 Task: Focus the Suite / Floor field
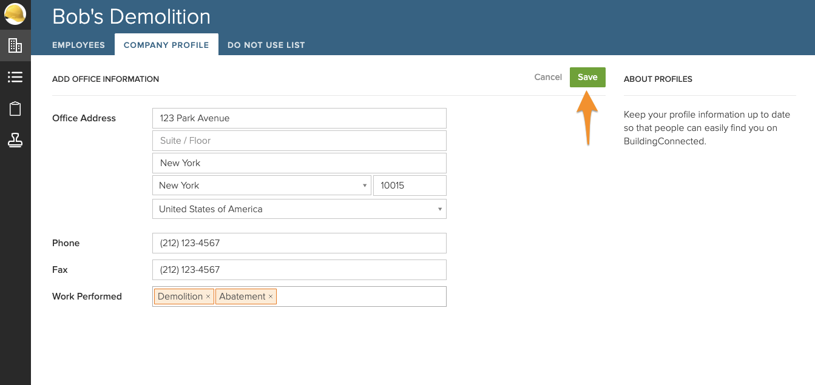[299, 141]
